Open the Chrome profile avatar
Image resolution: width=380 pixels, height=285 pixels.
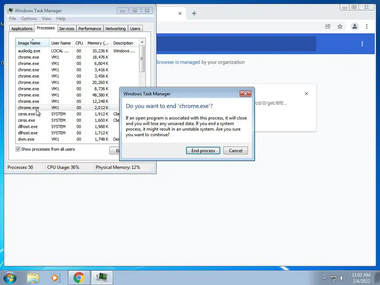click(x=354, y=26)
